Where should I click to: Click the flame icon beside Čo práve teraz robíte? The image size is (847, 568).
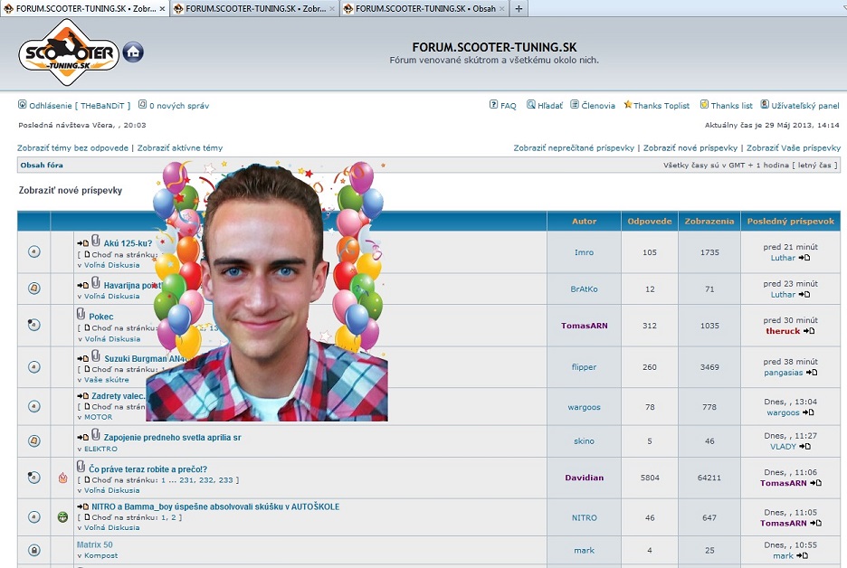click(x=62, y=478)
